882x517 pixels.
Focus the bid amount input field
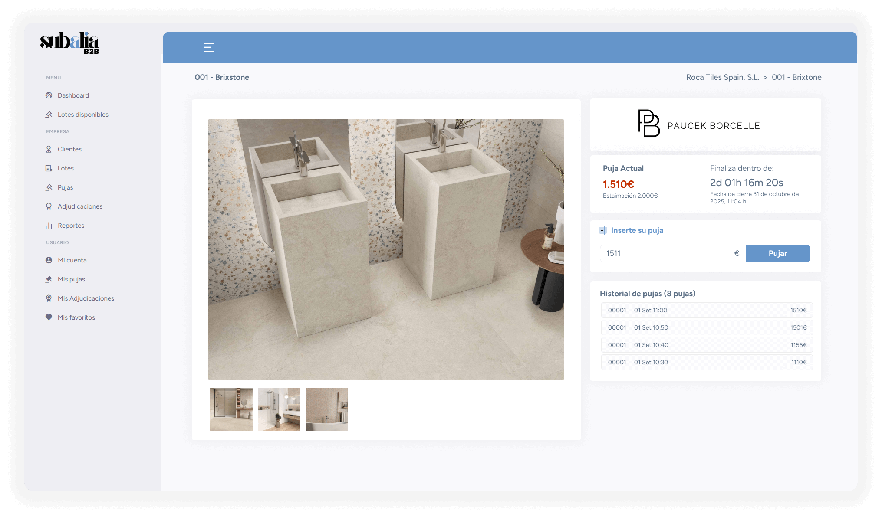[x=666, y=253]
